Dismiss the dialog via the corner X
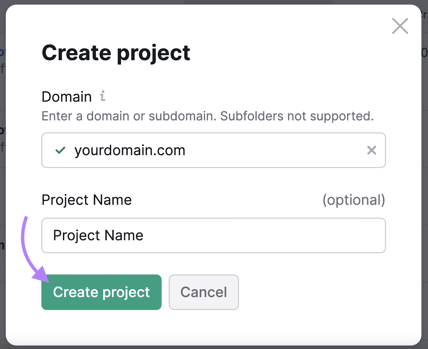 399,26
